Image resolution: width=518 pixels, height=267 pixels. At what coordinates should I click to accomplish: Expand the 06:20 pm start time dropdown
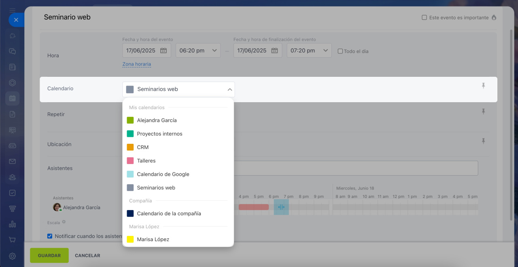[x=198, y=50]
